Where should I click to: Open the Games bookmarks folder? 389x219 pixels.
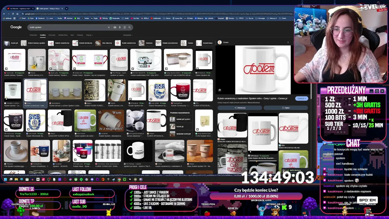click(x=167, y=18)
